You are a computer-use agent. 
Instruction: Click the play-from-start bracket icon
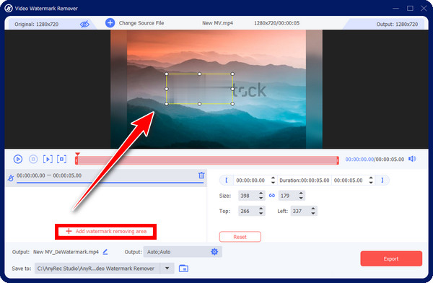tap(48, 159)
